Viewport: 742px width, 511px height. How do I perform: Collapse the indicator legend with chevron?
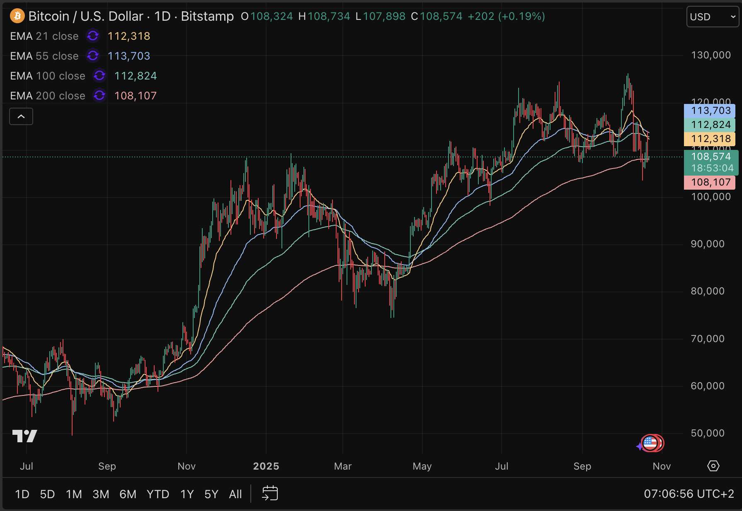21,116
